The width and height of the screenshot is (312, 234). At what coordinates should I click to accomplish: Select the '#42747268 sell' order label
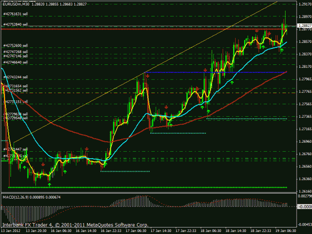point(15,52)
